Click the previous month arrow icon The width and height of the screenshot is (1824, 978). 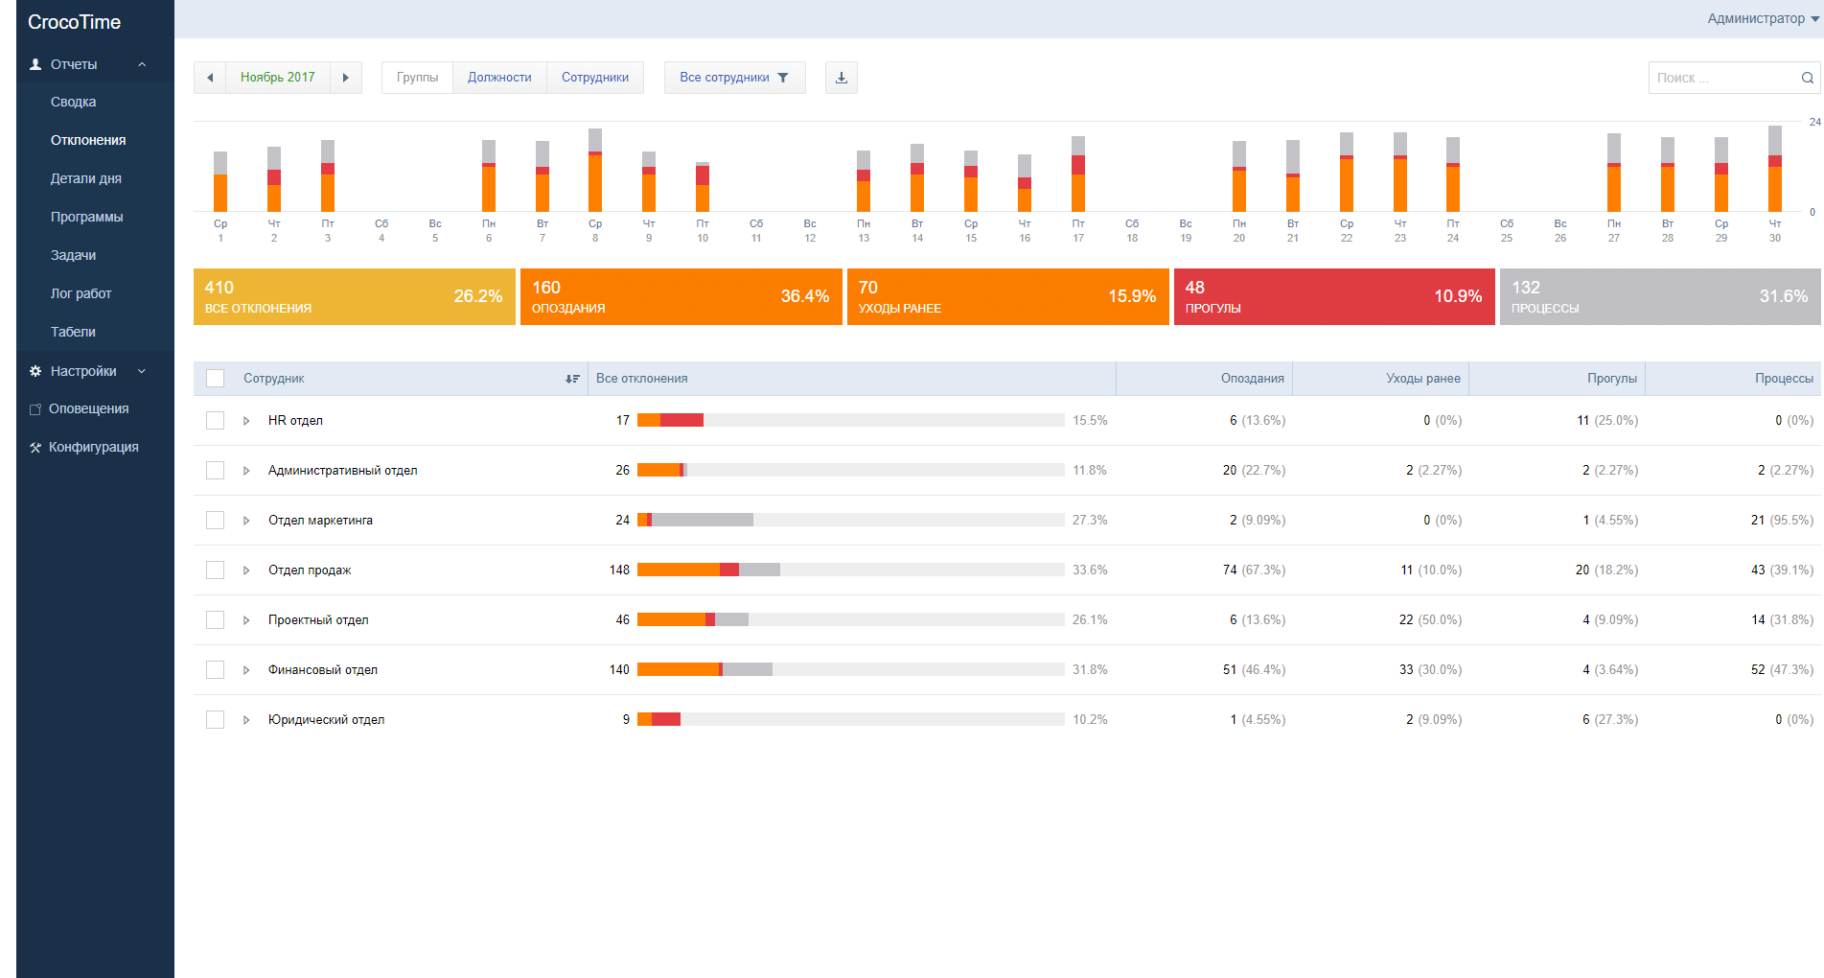coord(210,78)
